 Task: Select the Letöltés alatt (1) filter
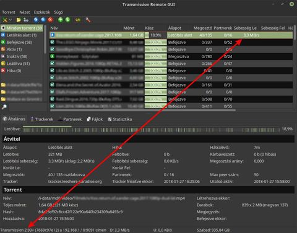pos(22,35)
